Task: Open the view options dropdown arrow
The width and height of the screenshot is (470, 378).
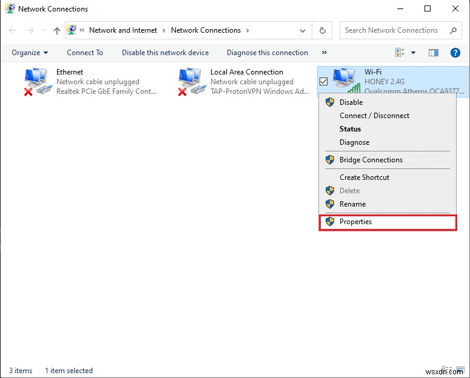Action: coord(414,53)
